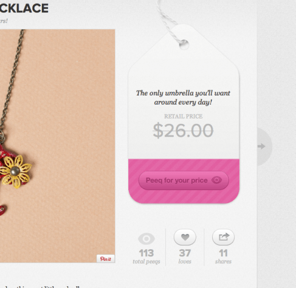This screenshot has width=296, height=288.
Task: Click the yellow flower charm in photo
Action: 15,171
